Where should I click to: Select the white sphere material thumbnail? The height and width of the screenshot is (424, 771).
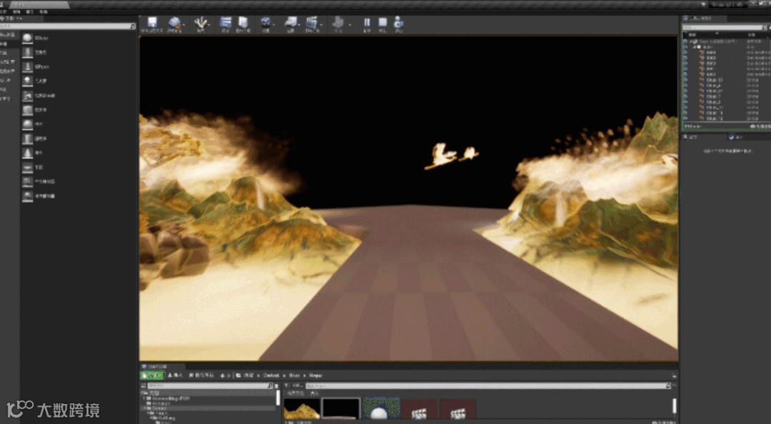click(380, 409)
